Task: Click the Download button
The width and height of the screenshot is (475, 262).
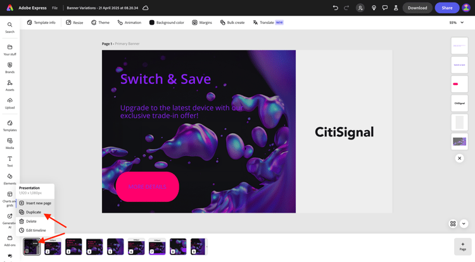Action: [x=417, y=8]
